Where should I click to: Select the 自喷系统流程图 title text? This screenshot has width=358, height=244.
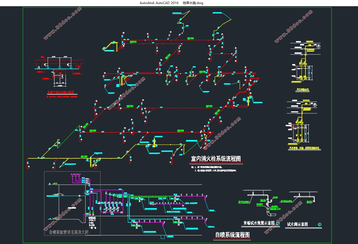tap(232, 235)
